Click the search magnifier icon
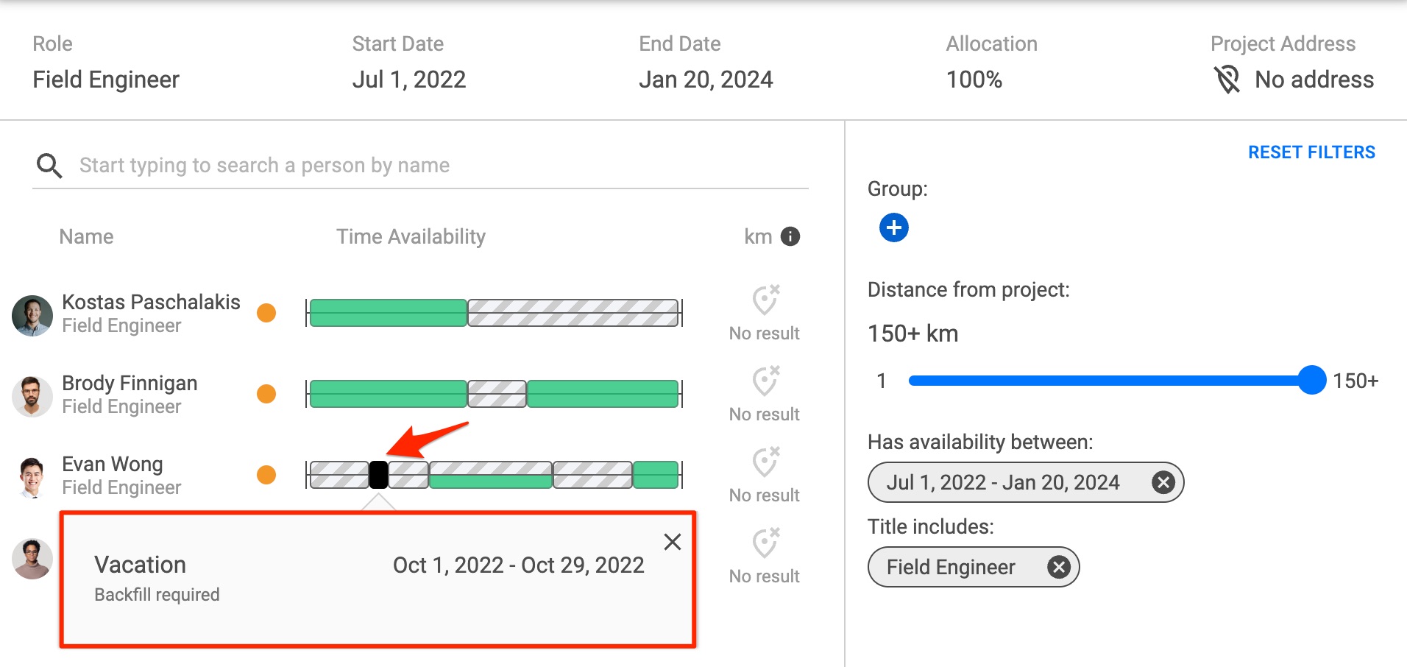This screenshot has height=667, width=1407. coord(49,166)
